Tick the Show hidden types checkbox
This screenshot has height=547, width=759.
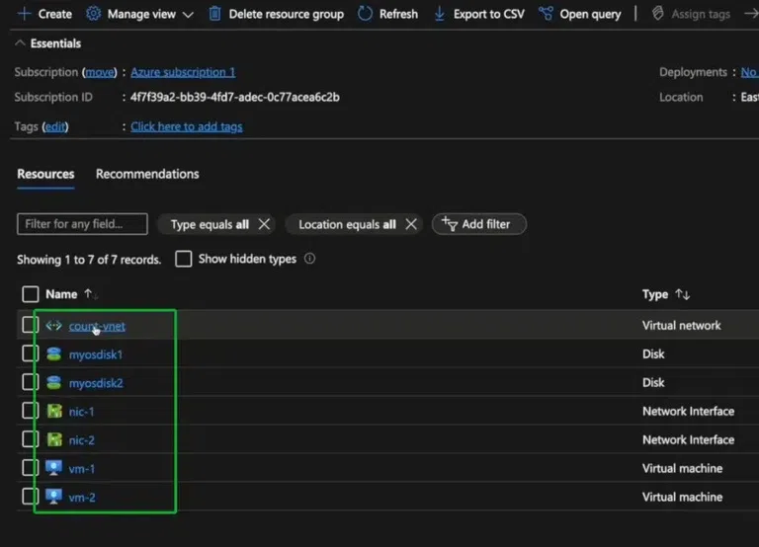click(x=184, y=259)
